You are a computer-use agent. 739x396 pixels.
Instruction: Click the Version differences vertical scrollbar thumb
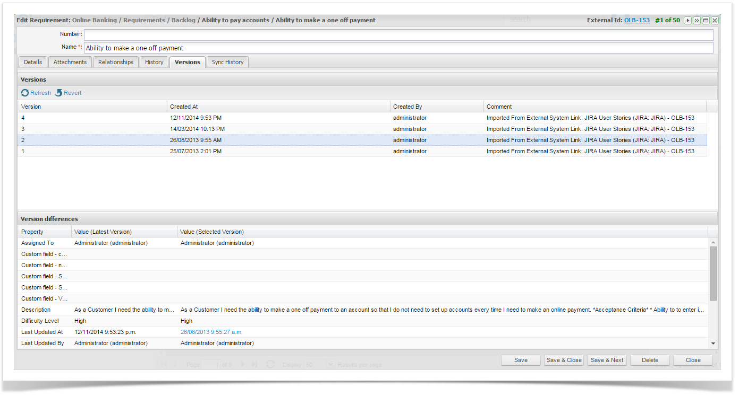pyautogui.click(x=713, y=273)
